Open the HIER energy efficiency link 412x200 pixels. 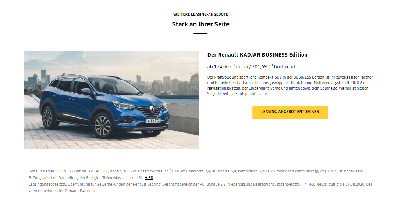click(149, 178)
